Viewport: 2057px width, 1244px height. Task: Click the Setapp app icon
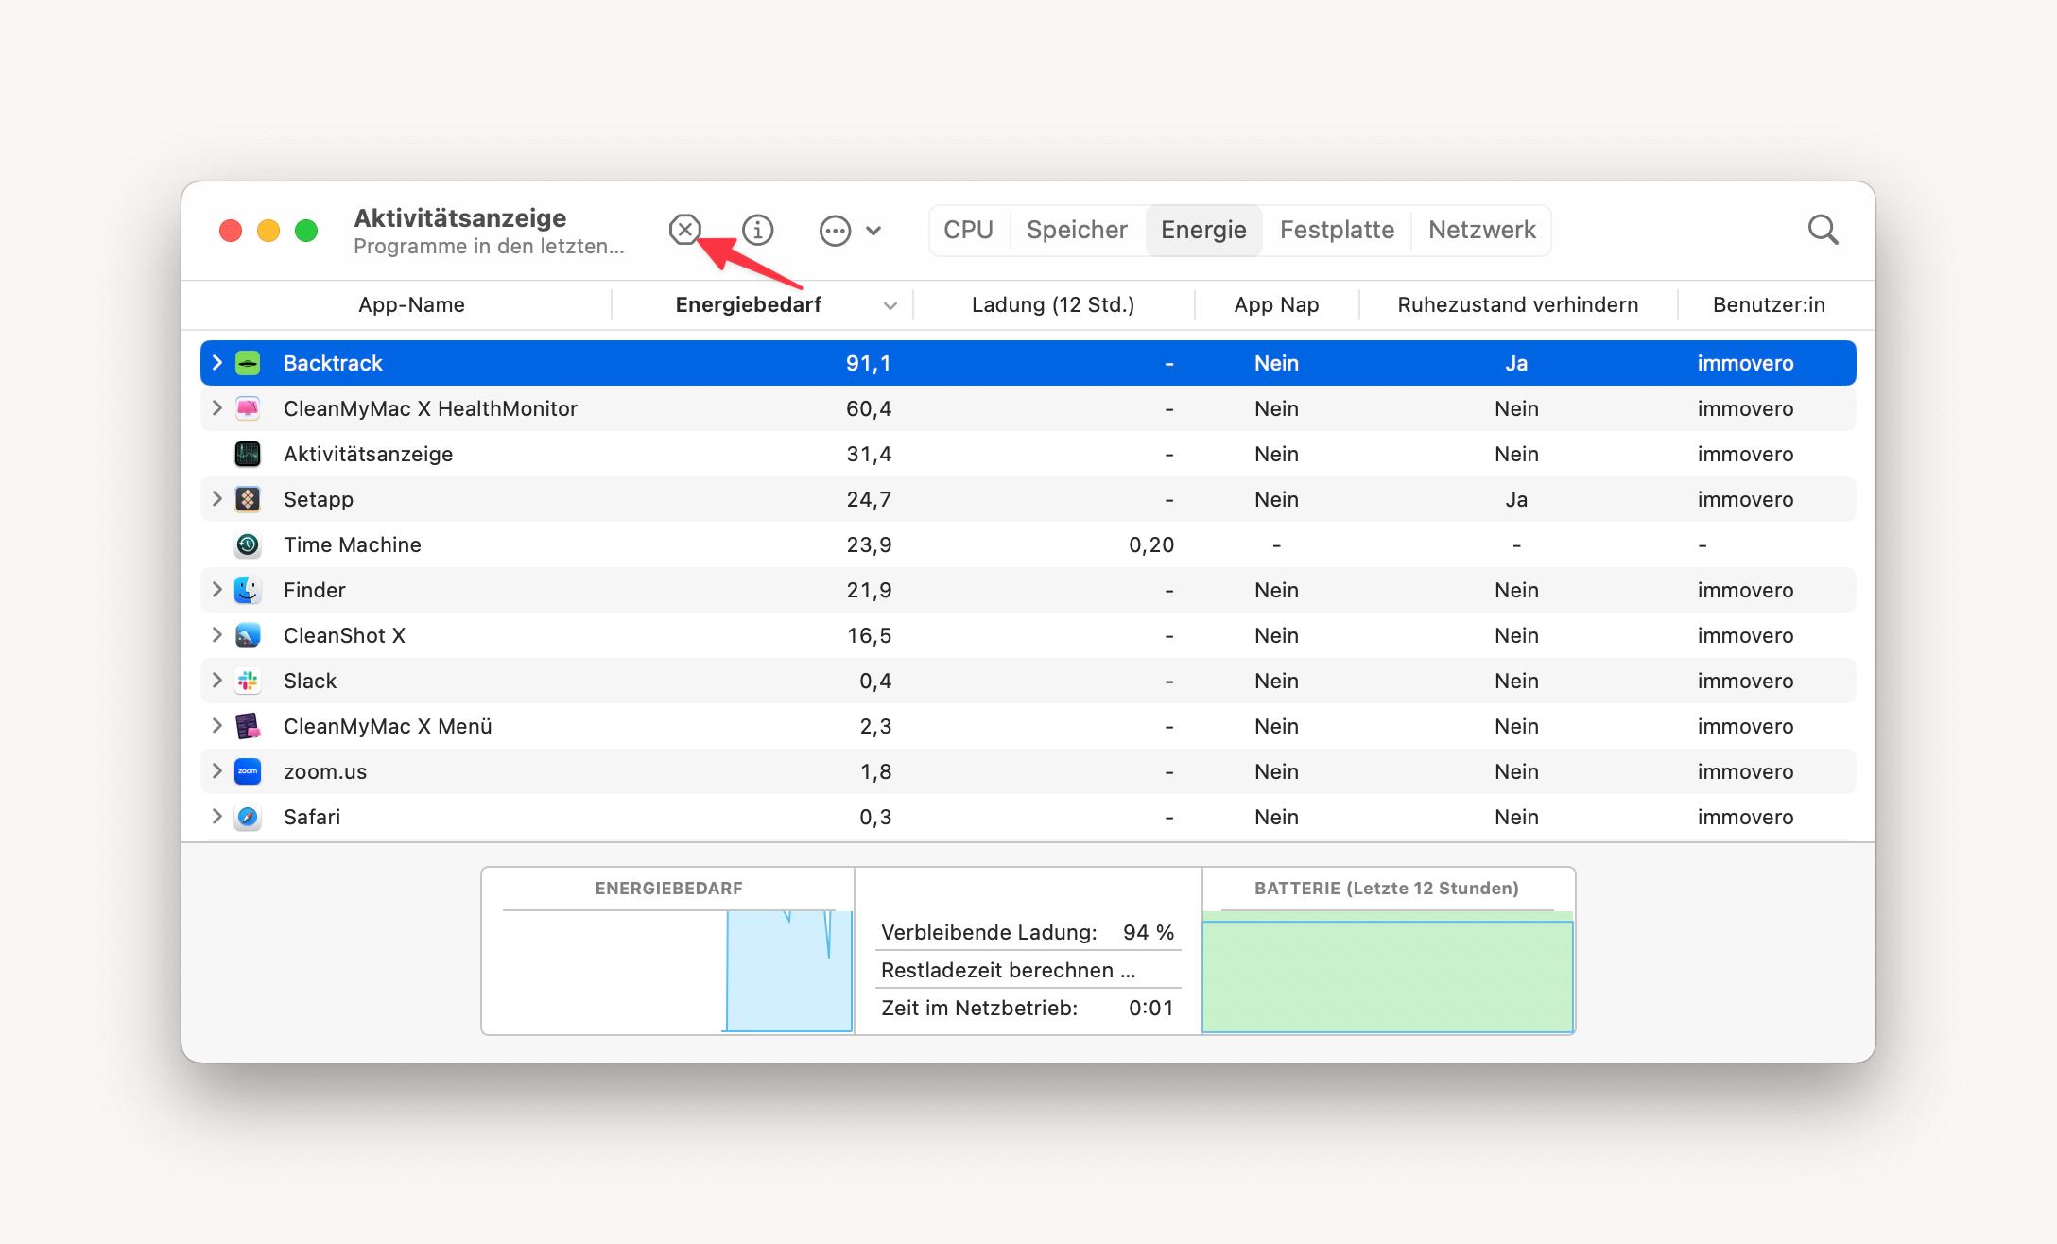(x=248, y=499)
